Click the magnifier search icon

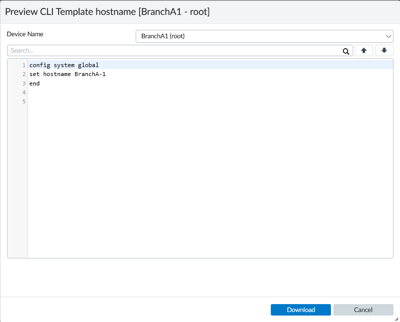point(346,51)
